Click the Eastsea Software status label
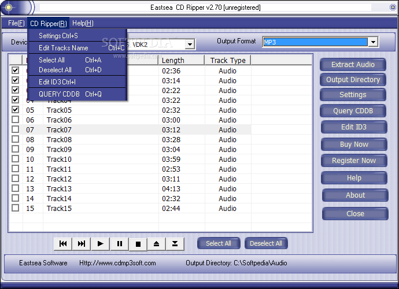The height and width of the screenshot is (289, 399). tap(43, 263)
